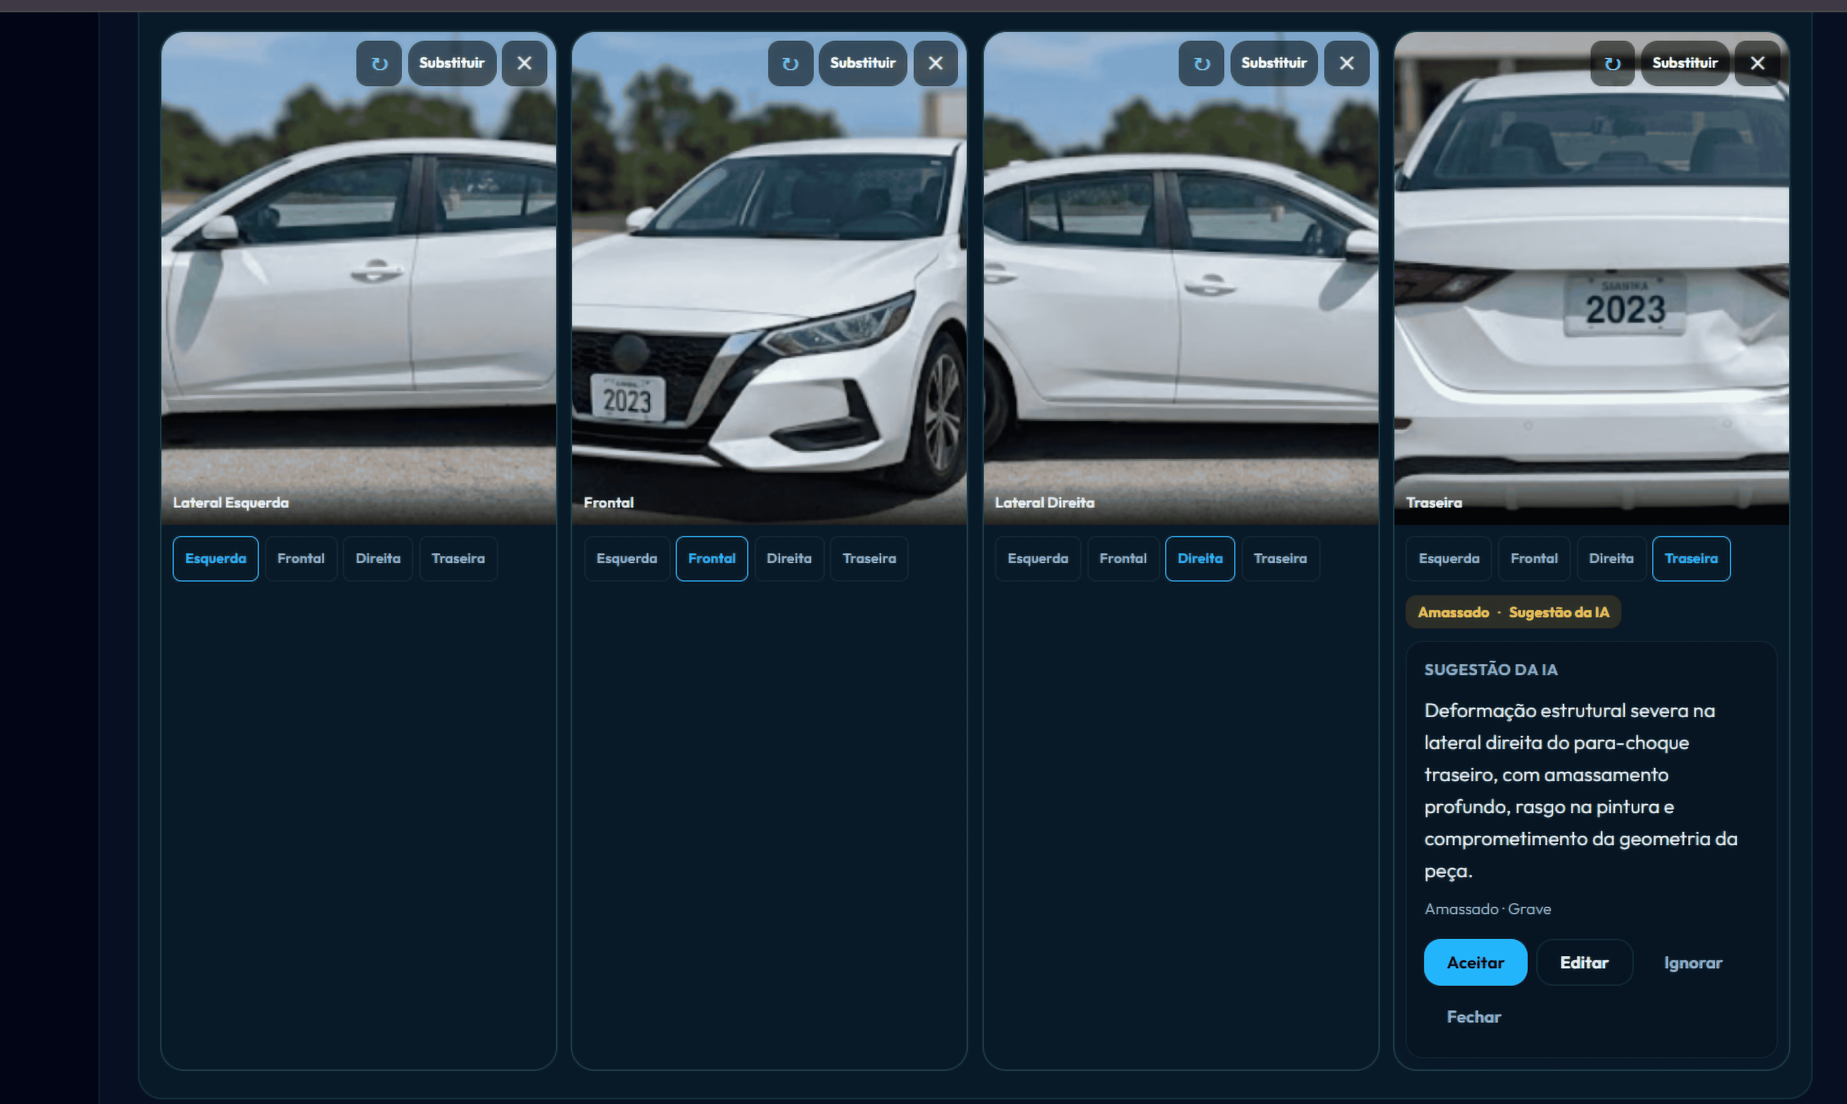Select Direita on the Frontal card
The image size is (1847, 1104).
point(789,559)
